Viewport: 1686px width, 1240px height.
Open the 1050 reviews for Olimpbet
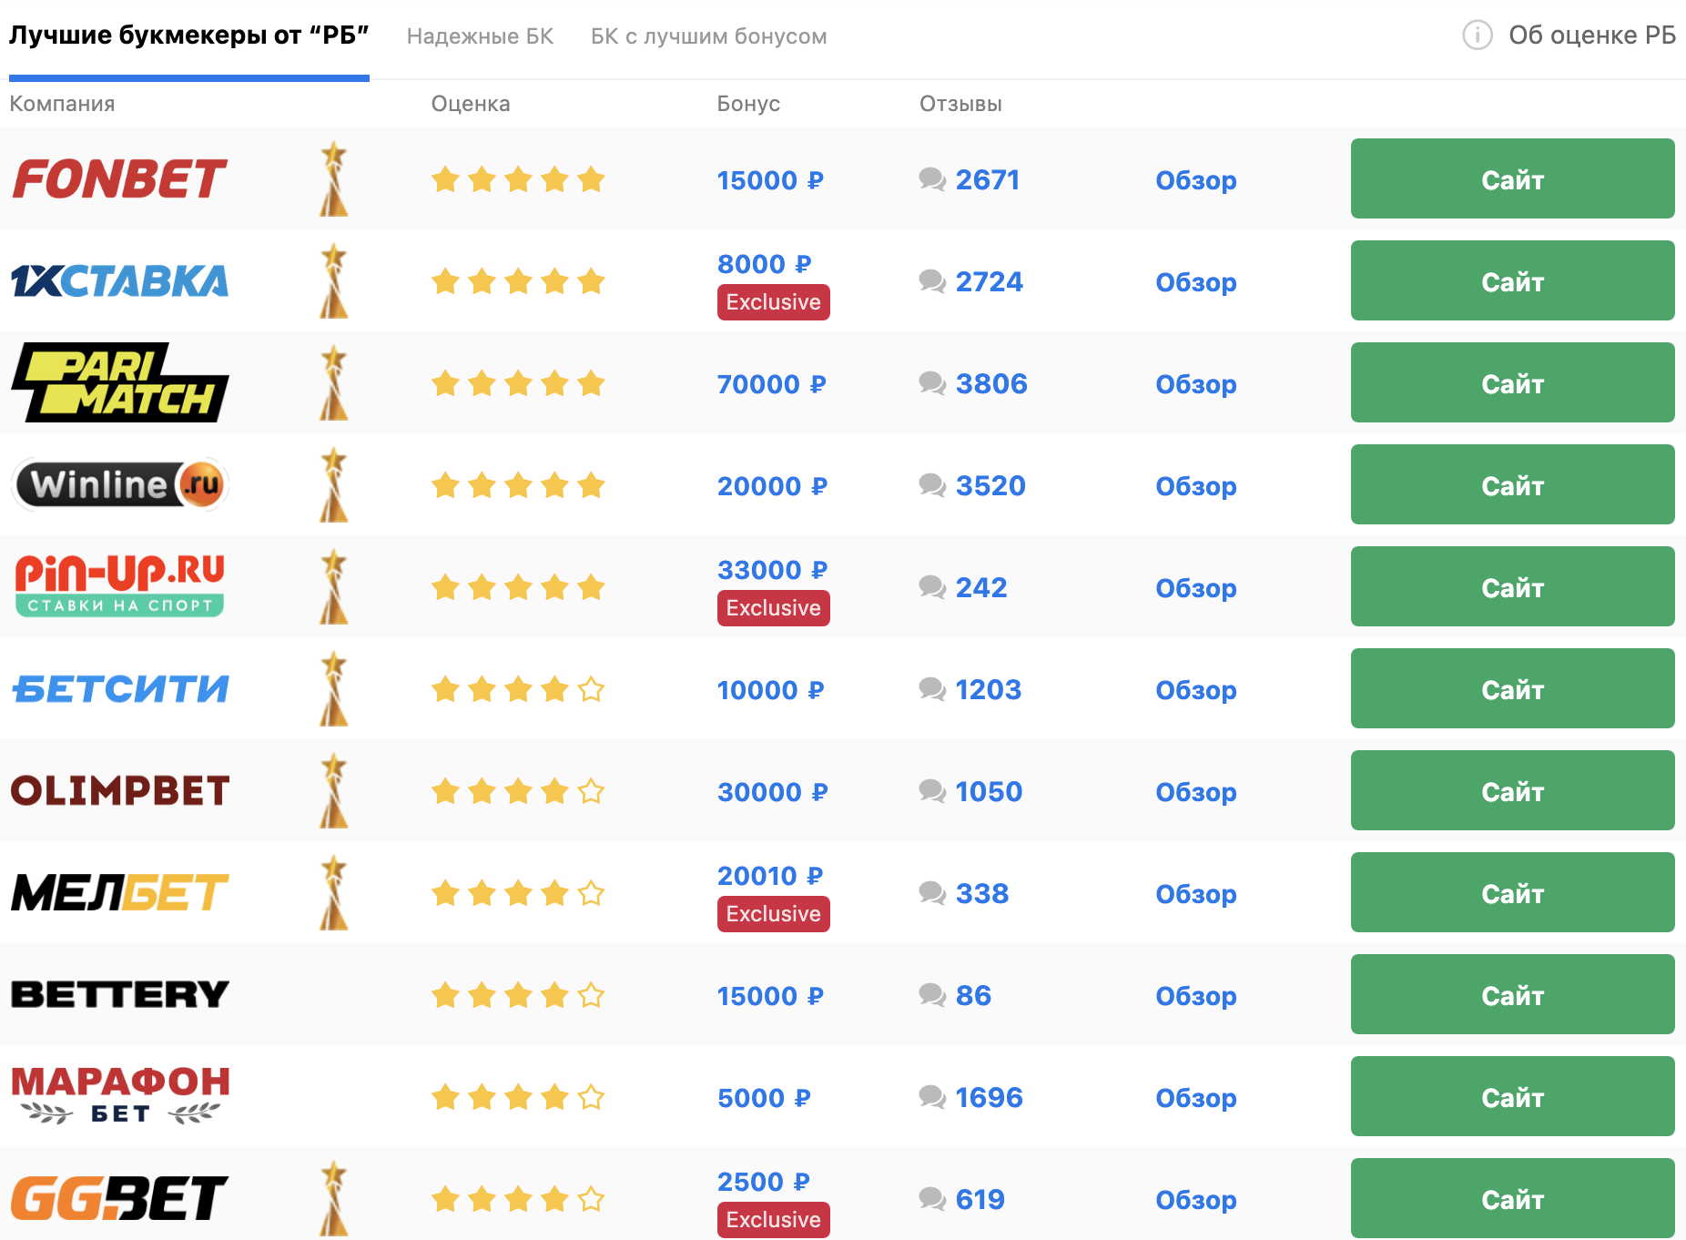(989, 791)
